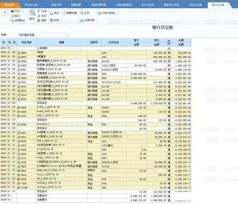
Task: Click the 贷方 column header
Action: tap(157, 40)
